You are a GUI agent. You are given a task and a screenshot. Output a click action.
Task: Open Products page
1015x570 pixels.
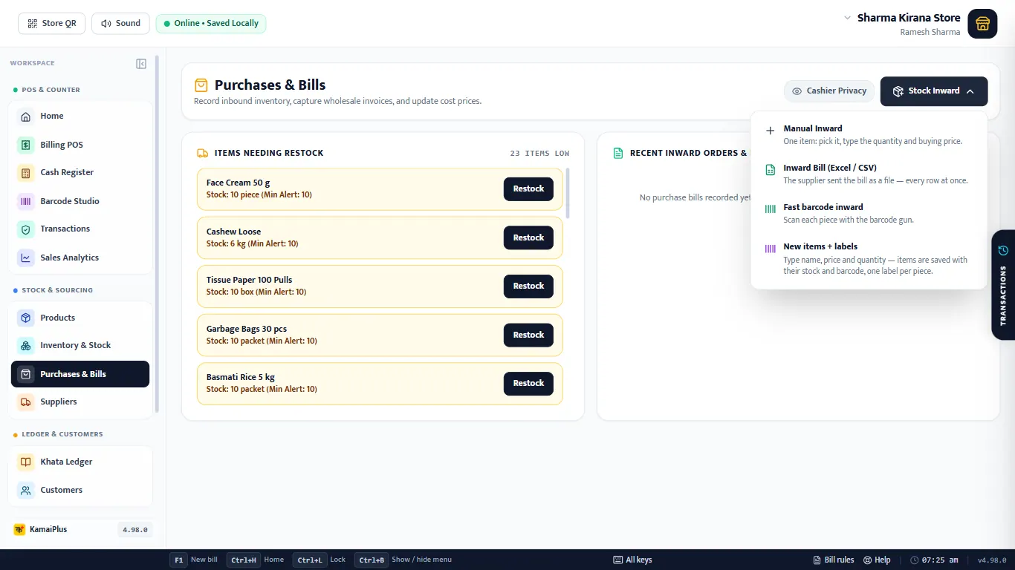80,318
